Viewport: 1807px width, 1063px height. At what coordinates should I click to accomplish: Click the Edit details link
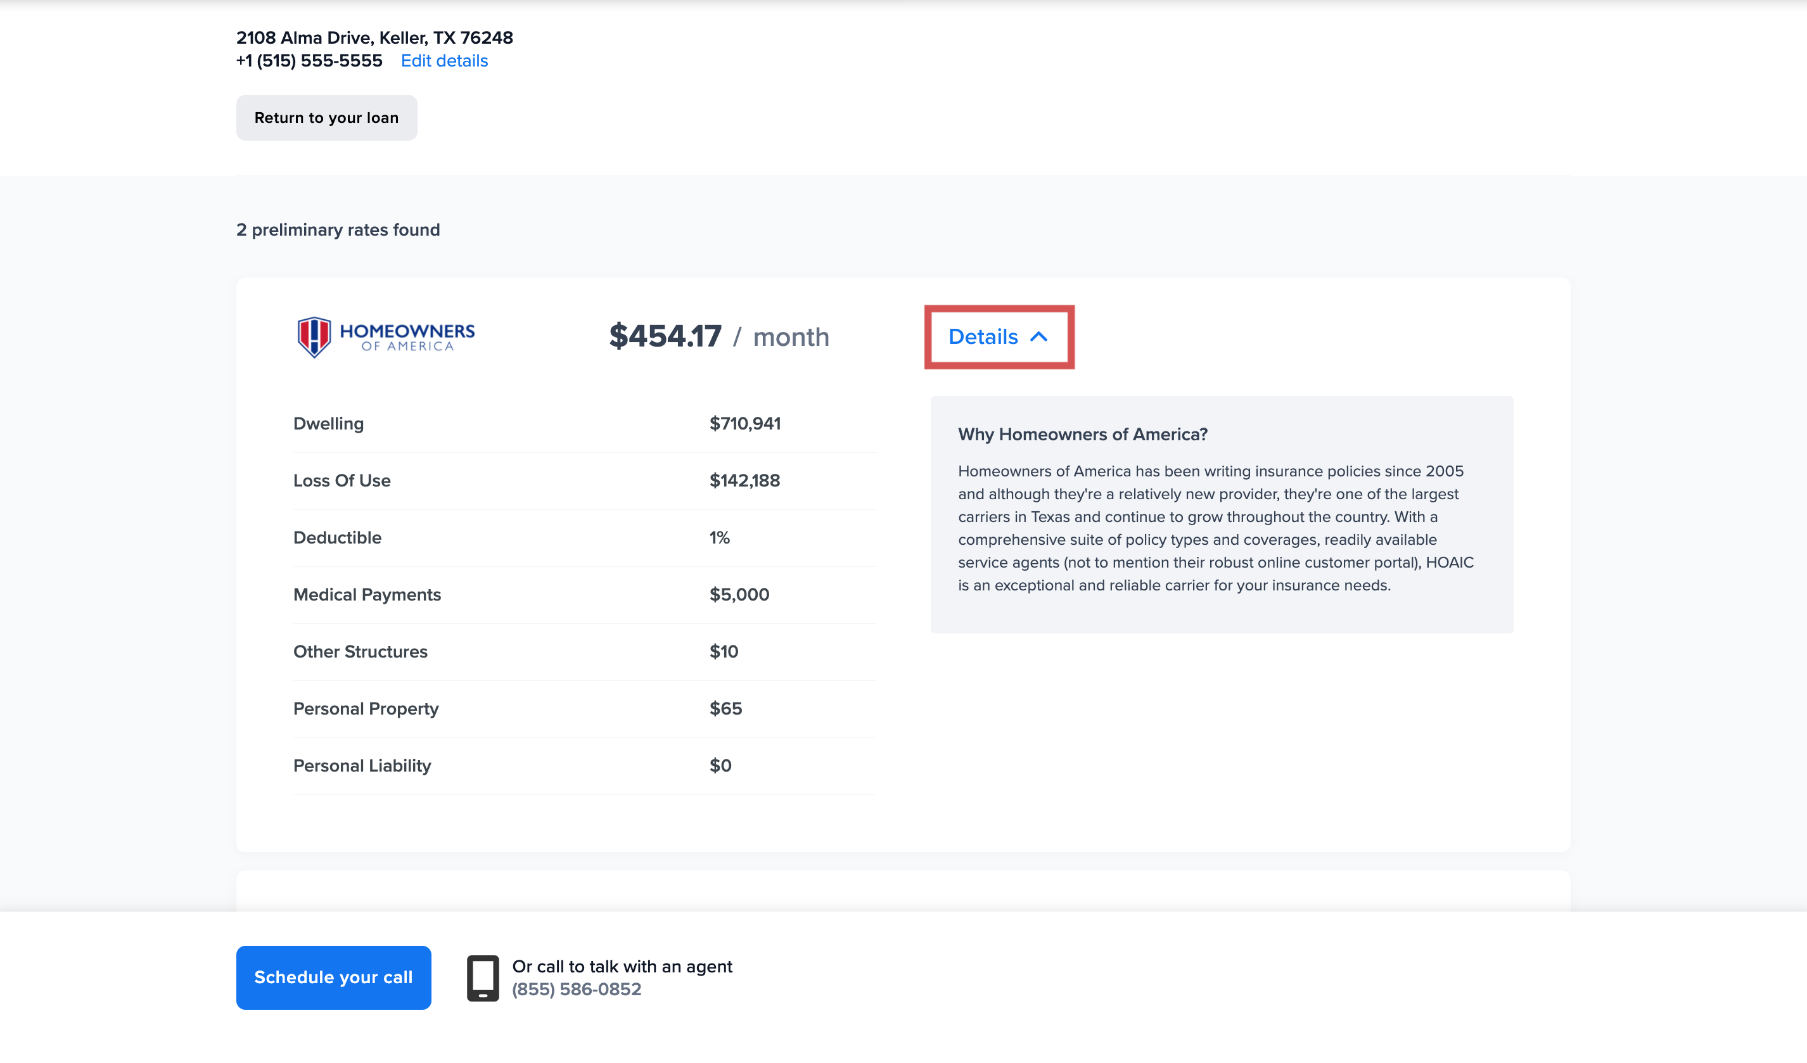coord(444,61)
